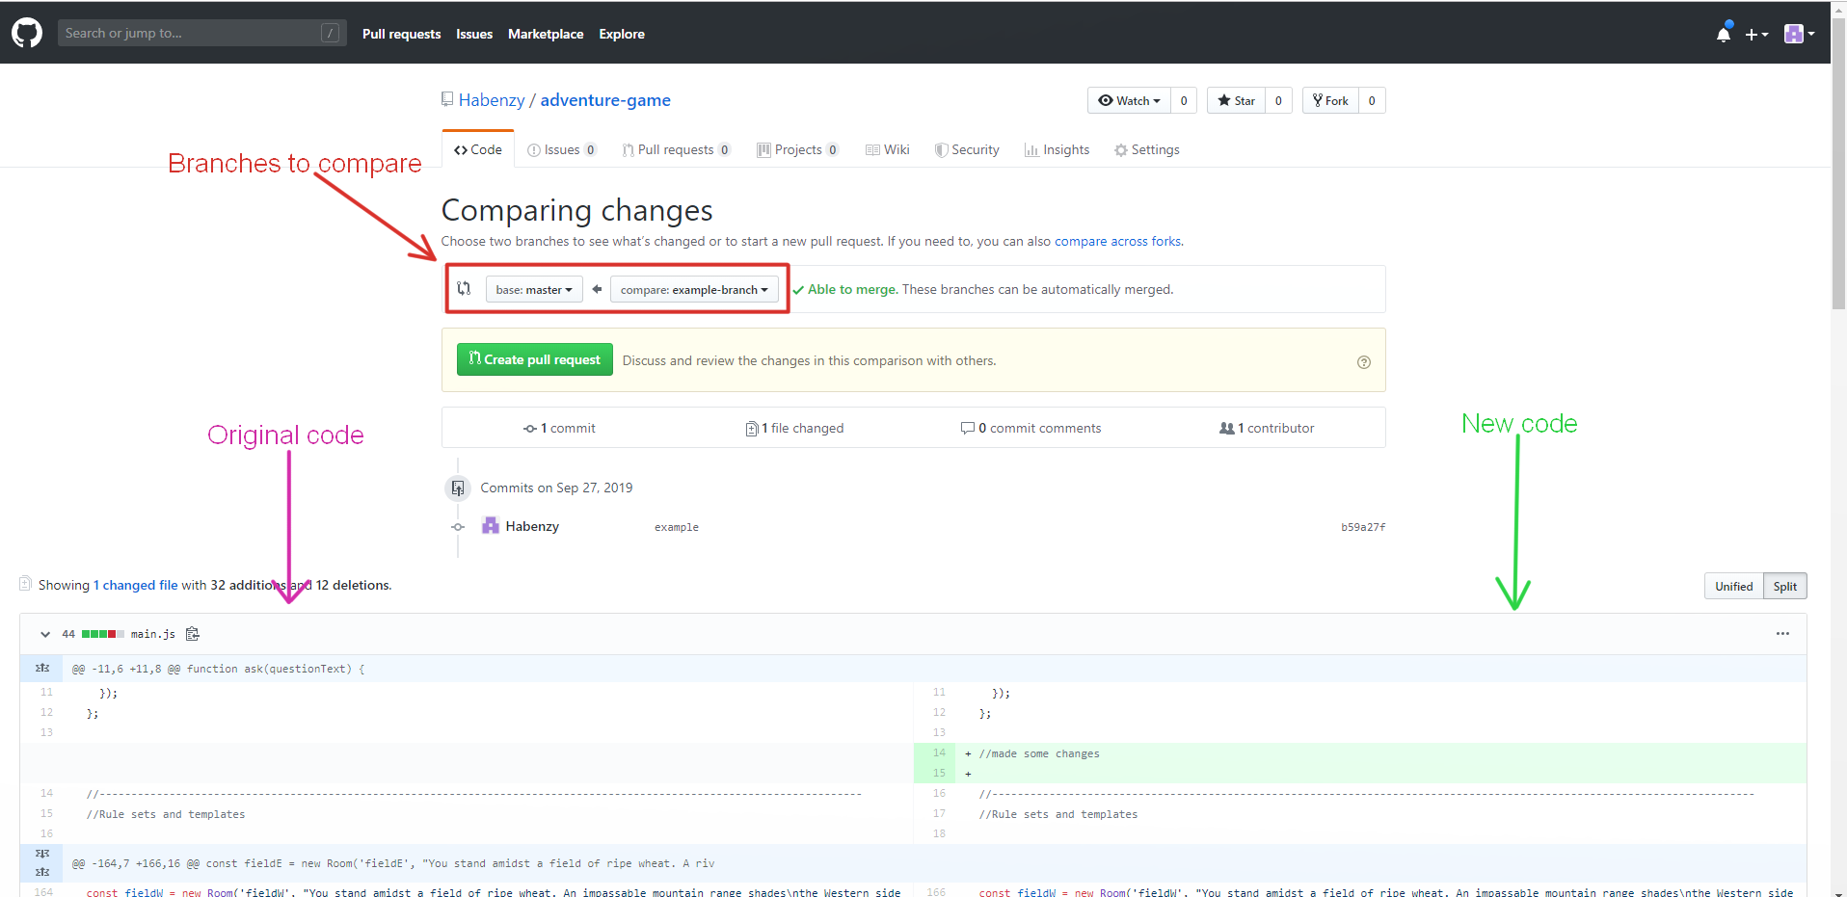
Task: Switch to the Settings tab
Action: (1147, 149)
